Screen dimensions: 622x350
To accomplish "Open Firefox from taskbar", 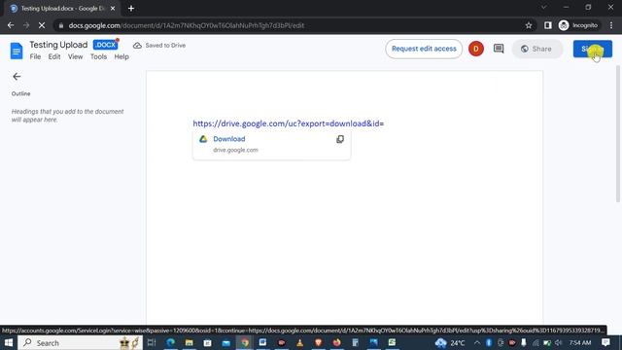I will 337,342.
